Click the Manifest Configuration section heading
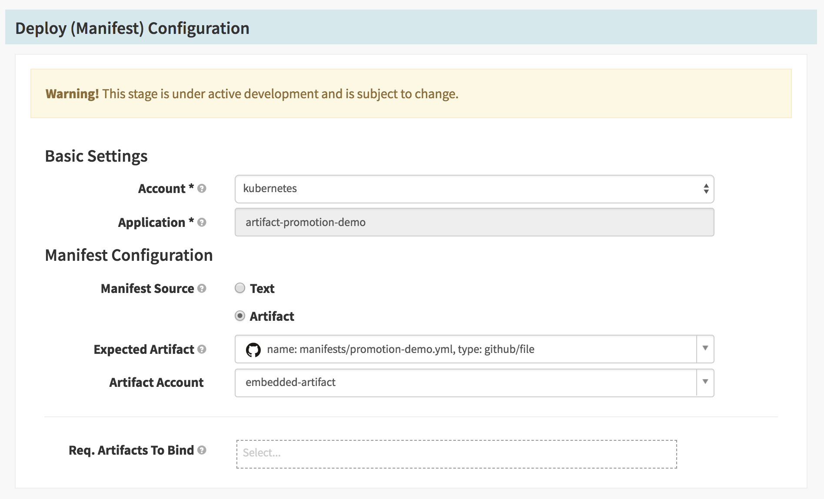The width and height of the screenshot is (824, 499). pyautogui.click(x=129, y=255)
